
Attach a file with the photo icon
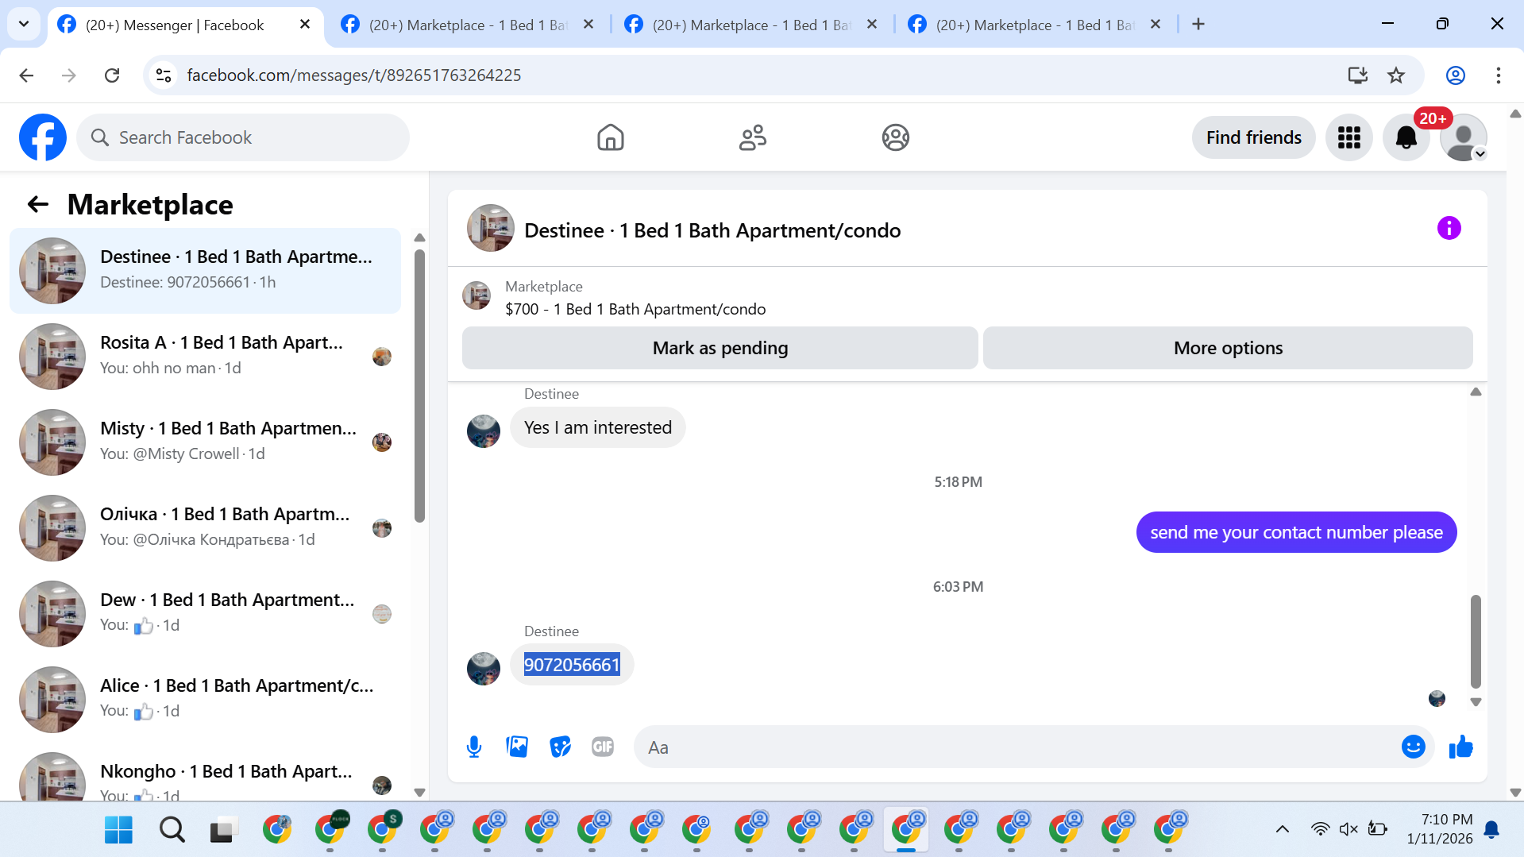(x=517, y=747)
